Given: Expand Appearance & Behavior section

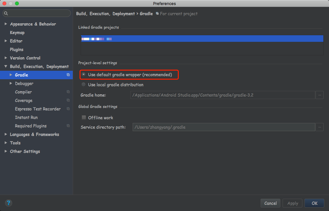Looking at the screenshot, I should [x=6, y=24].
